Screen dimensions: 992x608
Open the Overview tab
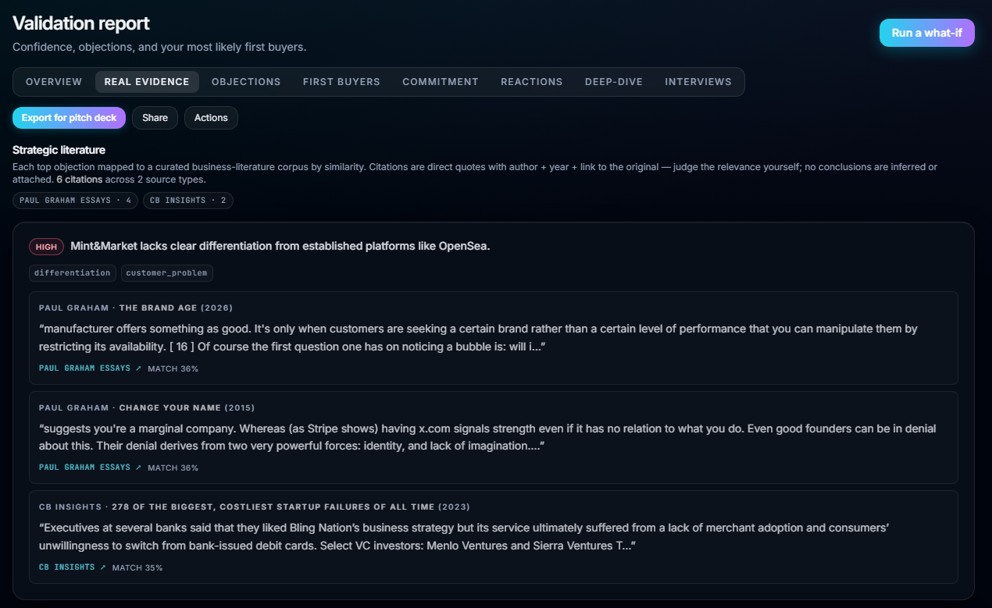pos(54,82)
